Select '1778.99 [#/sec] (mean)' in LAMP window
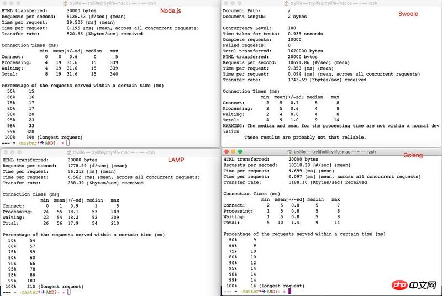This screenshot has width=442, height=296. coord(97,166)
